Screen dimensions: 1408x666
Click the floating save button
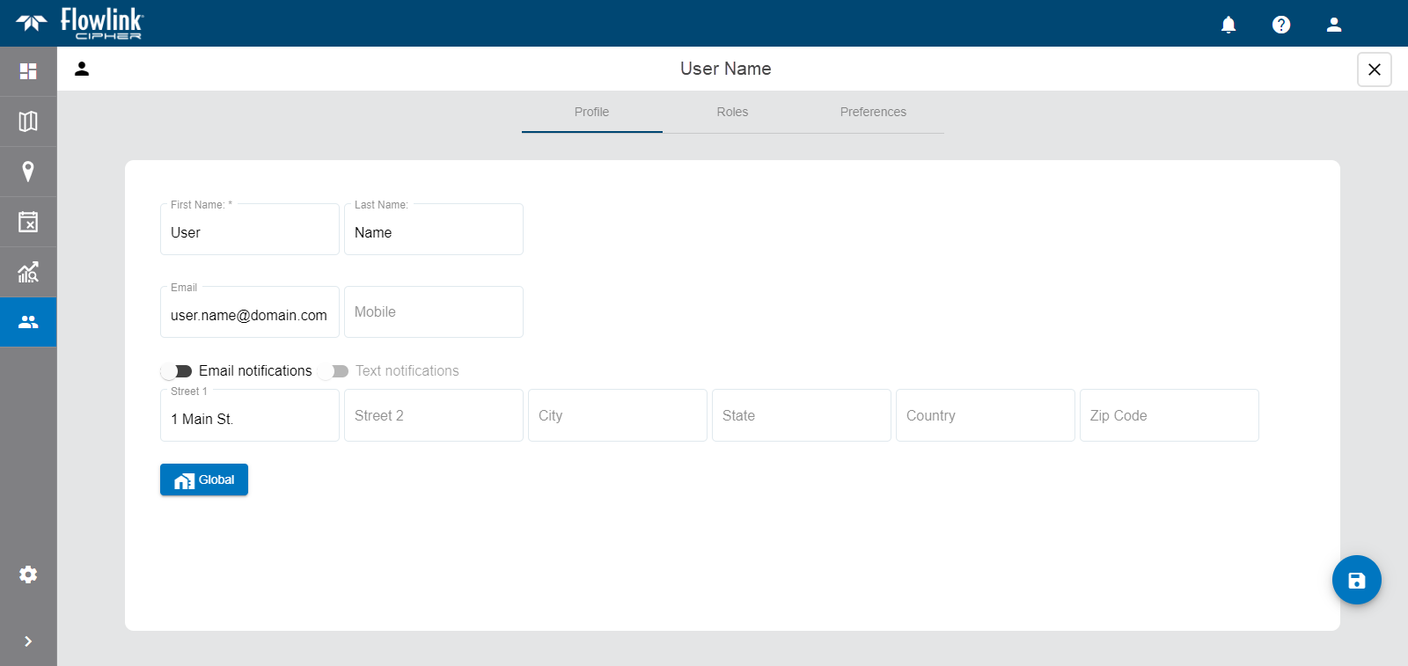(1356, 580)
